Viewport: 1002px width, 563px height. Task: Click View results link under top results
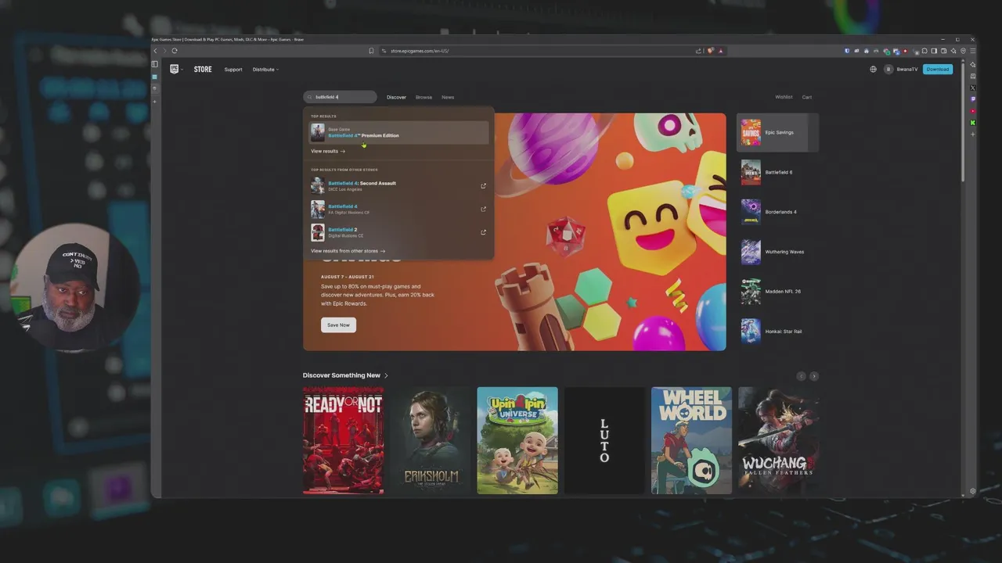[328, 151]
